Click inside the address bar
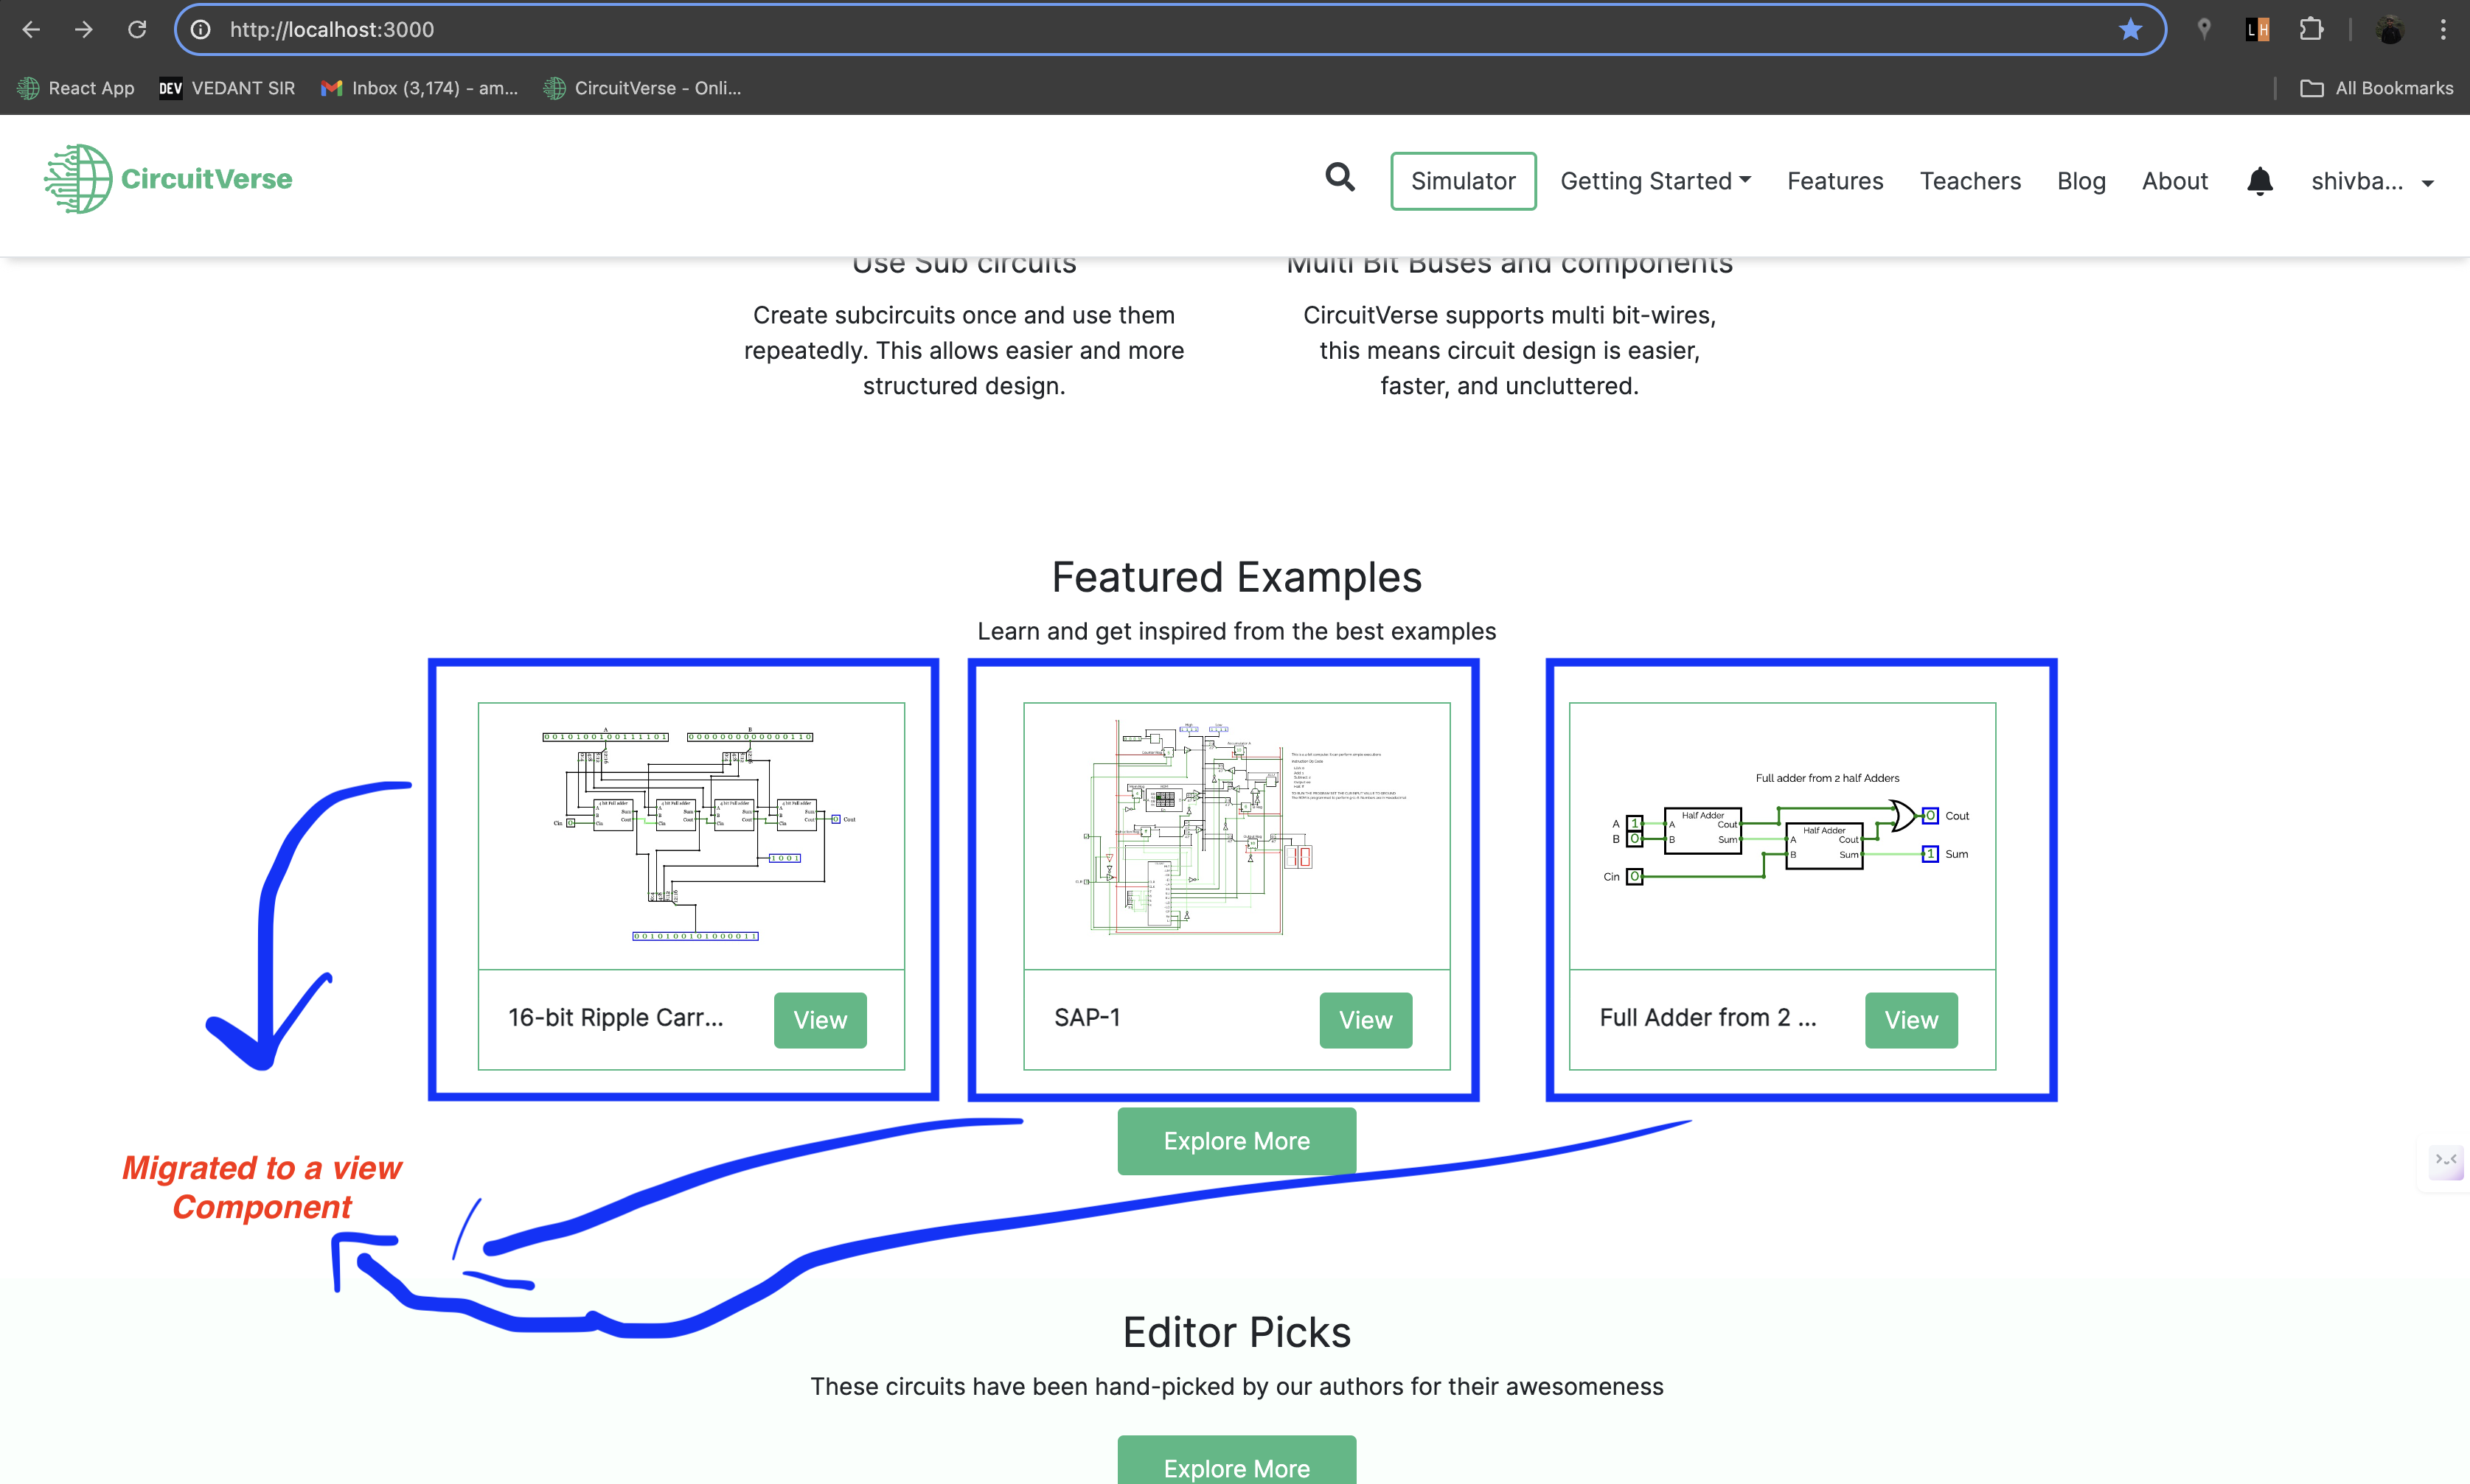 click(x=700, y=29)
